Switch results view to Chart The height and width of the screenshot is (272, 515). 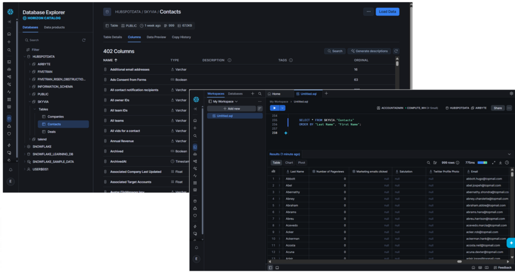(x=289, y=162)
